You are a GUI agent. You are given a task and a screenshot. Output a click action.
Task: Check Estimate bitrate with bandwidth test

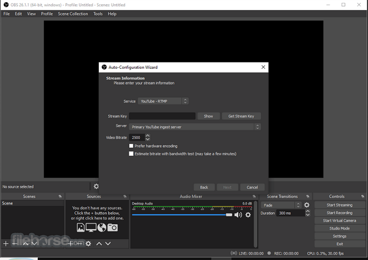131,154
